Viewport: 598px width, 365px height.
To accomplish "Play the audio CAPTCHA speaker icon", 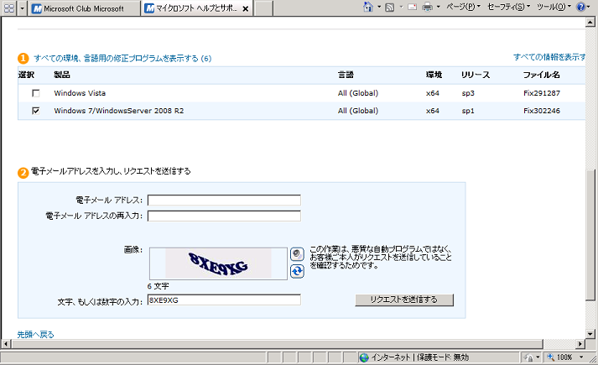I will [297, 254].
